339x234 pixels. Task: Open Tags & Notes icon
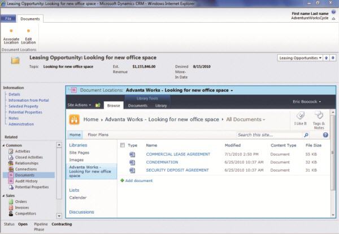(x=319, y=116)
